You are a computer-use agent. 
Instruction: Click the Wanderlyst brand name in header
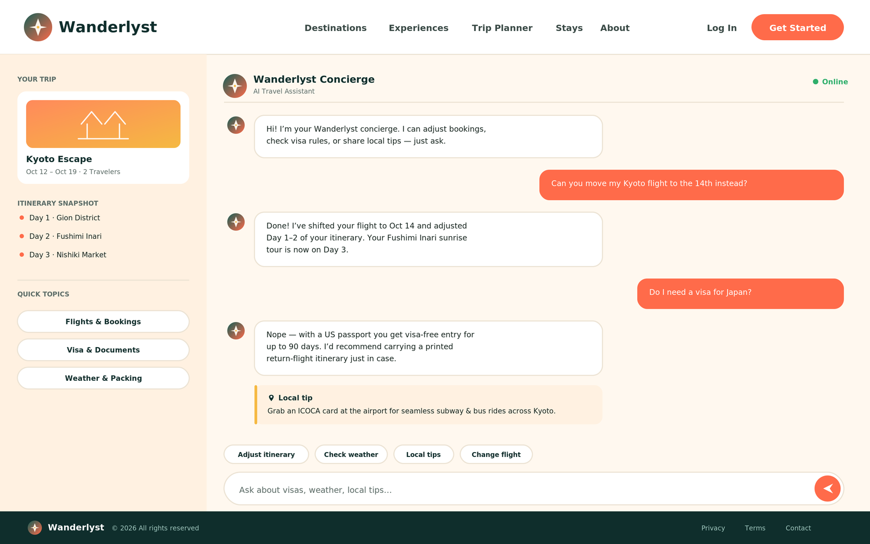tap(108, 27)
